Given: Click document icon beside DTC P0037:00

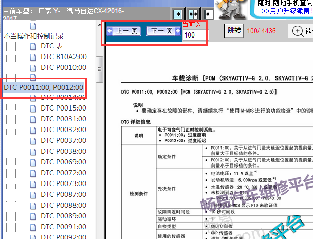Looking at the screenshot, I should tap(33, 141).
